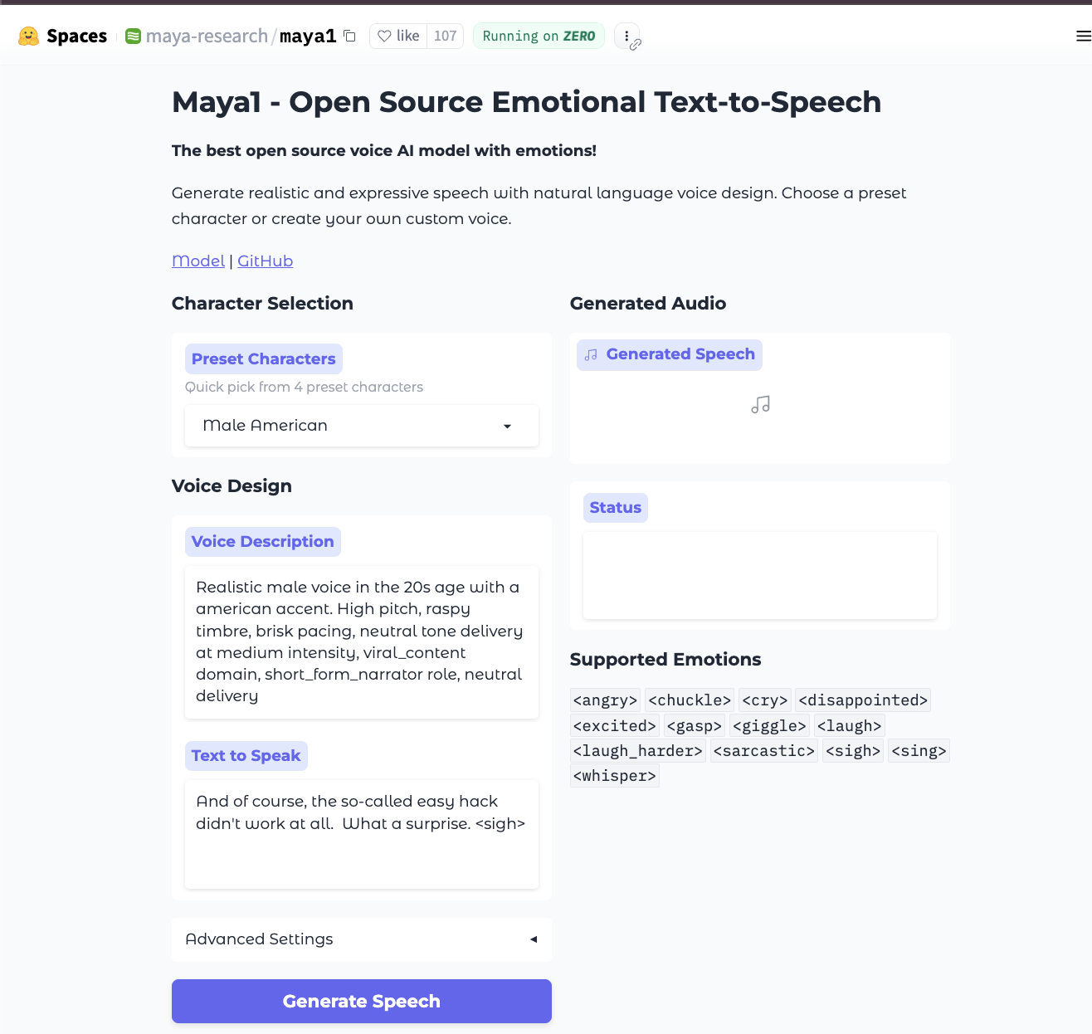Click the maya1 space name
This screenshot has width=1092, height=1034.
308,36
